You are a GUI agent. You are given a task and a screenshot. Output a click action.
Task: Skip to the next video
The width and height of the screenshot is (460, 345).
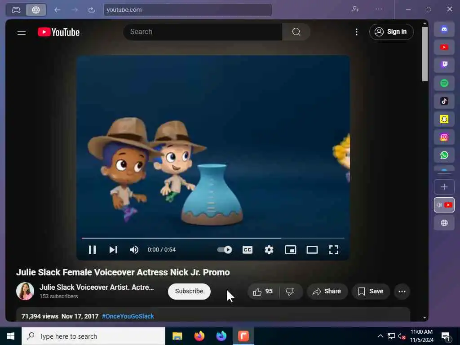coord(113,250)
